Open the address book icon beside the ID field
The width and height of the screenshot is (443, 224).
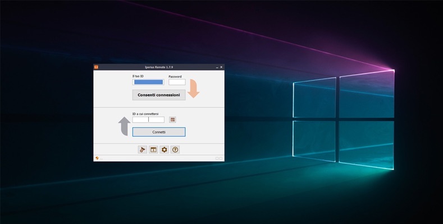(x=172, y=120)
